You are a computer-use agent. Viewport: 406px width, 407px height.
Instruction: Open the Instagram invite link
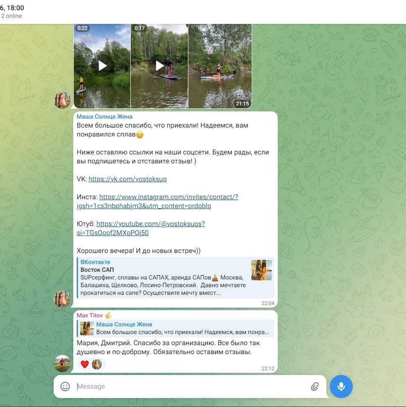point(157,201)
